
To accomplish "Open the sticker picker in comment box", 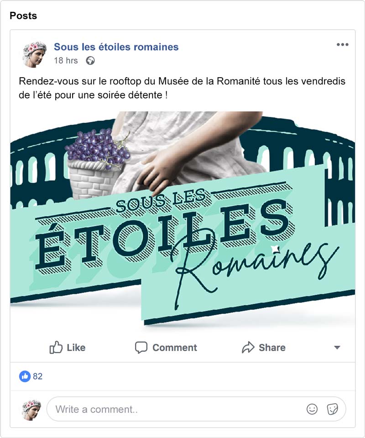I will click(x=332, y=409).
